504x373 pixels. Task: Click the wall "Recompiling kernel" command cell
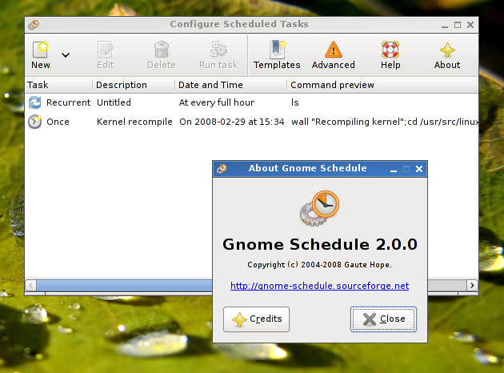pos(385,122)
